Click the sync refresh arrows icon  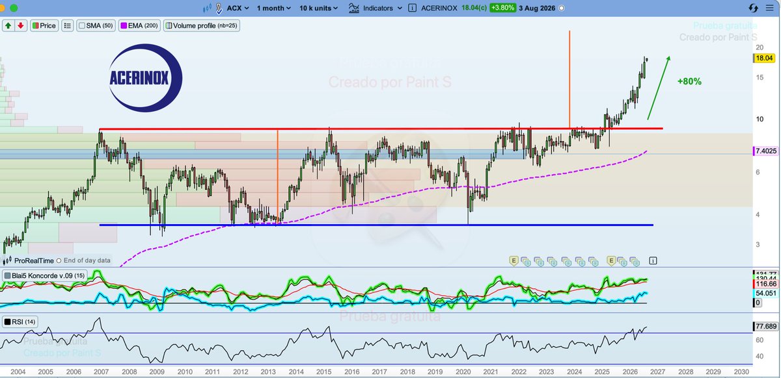(x=754, y=8)
